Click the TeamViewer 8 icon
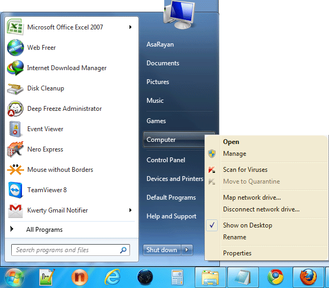329x288 pixels. click(x=16, y=190)
